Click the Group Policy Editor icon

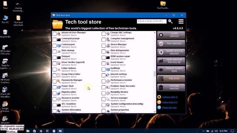click(x=59, y=75)
